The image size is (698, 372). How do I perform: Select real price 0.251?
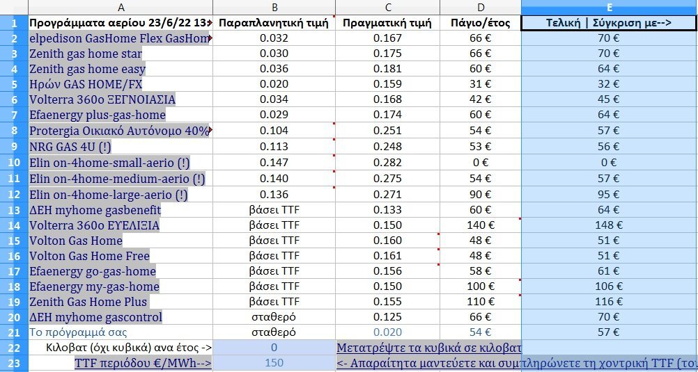pyautogui.click(x=388, y=131)
